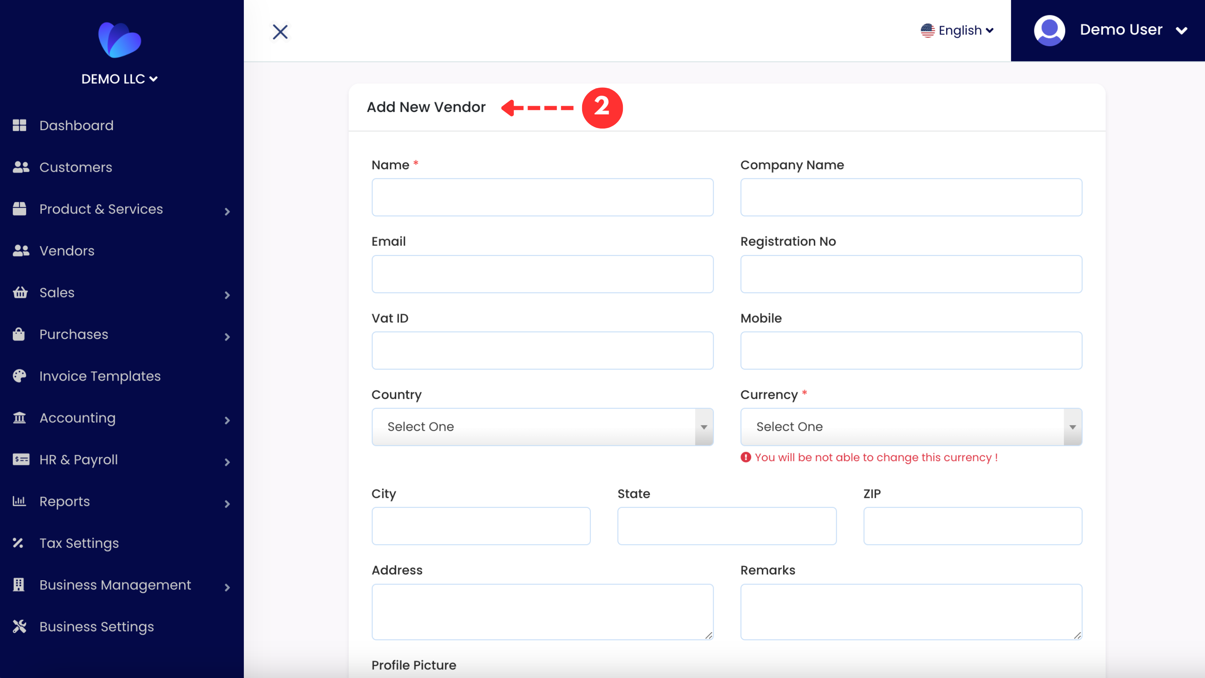This screenshot has height=678, width=1205.
Task: Click the Invoice Templates palette icon
Action: 20,376
